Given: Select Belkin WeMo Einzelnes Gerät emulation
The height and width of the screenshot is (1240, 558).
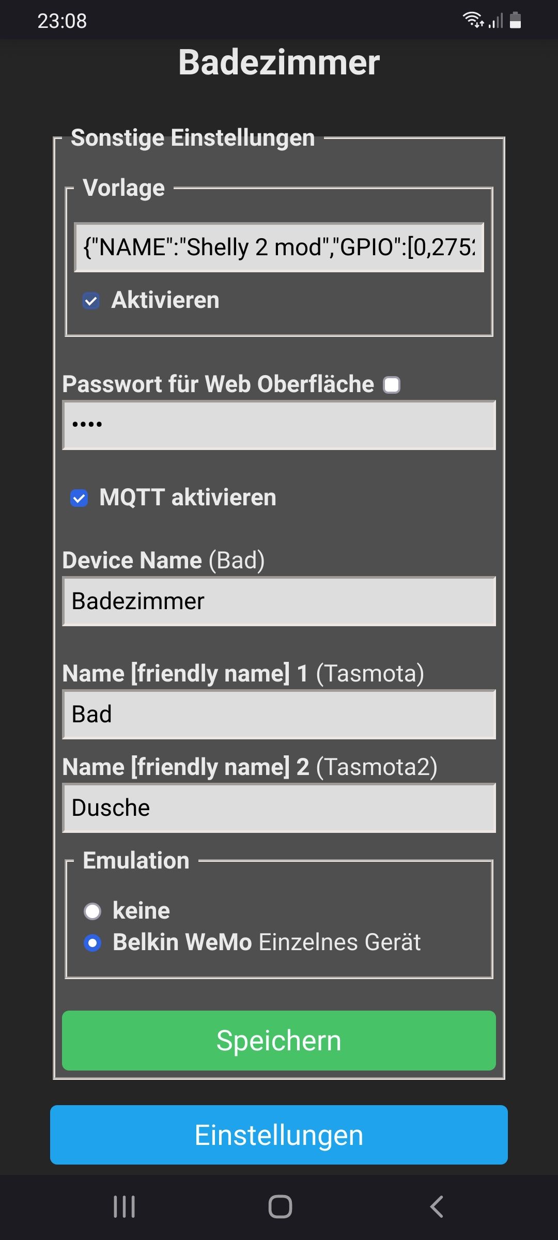Looking at the screenshot, I should coord(92,943).
